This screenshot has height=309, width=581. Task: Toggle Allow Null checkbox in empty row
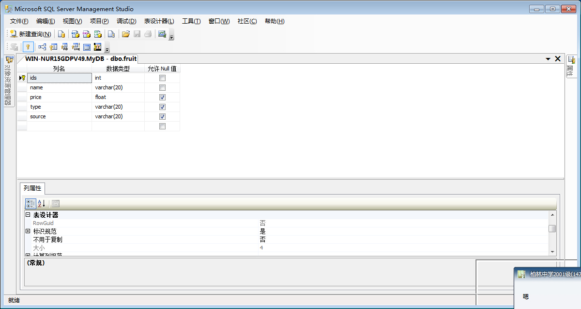(x=162, y=126)
